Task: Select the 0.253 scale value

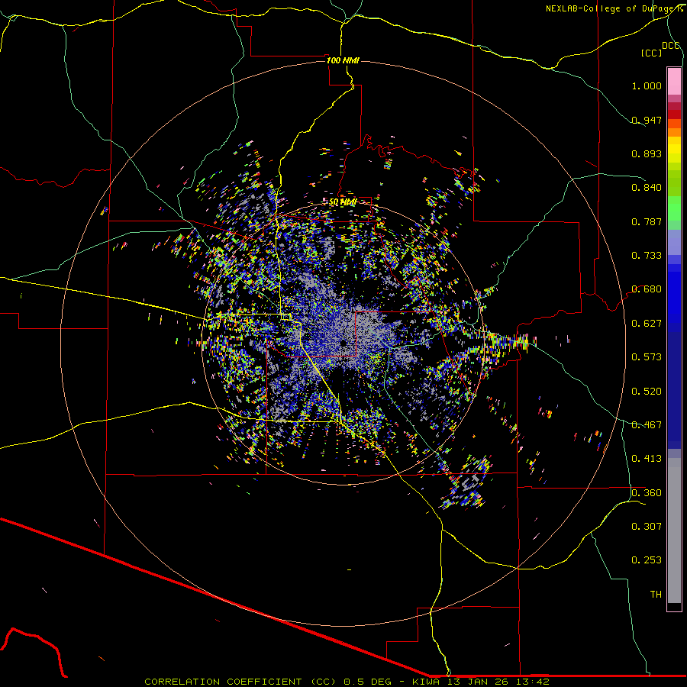Action: click(647, 560)
